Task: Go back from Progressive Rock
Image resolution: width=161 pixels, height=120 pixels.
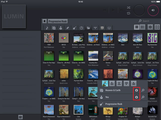Action: (x=45, y=21)
